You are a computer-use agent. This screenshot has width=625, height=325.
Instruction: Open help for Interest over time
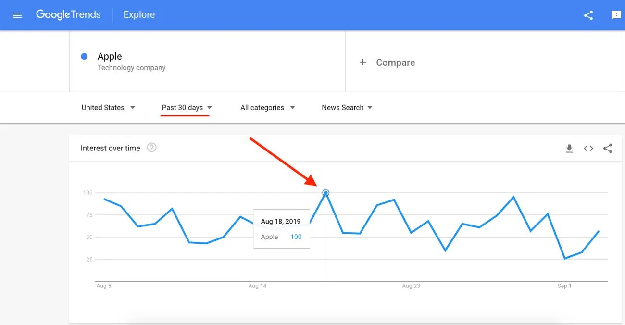tap(152, 148)
